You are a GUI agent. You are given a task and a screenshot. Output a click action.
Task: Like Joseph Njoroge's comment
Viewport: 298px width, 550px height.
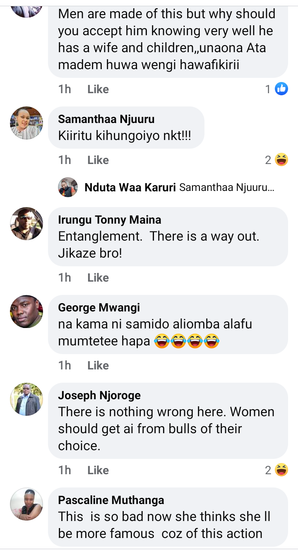click(98, 470)
